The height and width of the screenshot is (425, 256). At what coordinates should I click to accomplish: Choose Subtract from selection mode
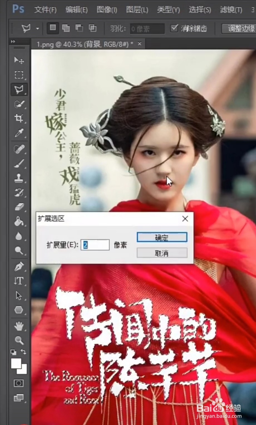[79, 28]
